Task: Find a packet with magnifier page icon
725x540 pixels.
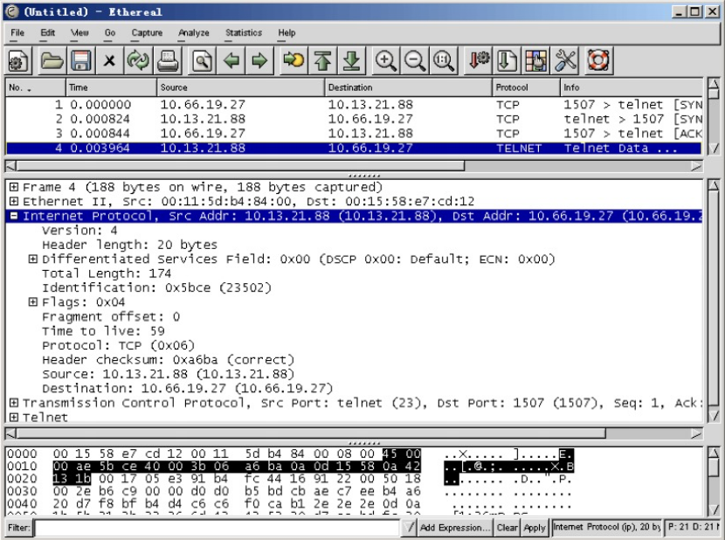Action: pyautogui.click(x=202, y=60)
